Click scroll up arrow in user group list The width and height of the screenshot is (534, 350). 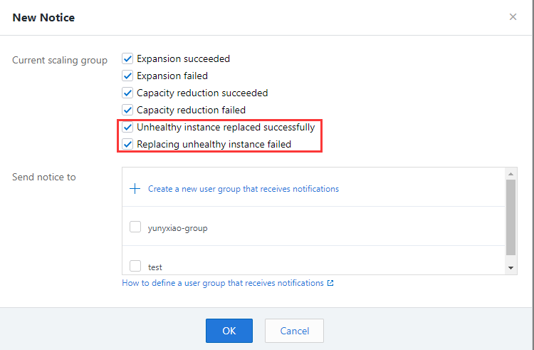511,174
